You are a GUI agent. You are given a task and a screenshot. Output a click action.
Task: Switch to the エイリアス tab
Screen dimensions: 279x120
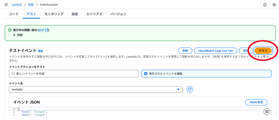(94, 14)
